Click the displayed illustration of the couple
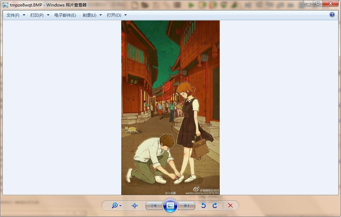This screenshot has width=341, height=217. click(170, 108)
